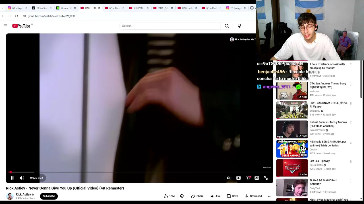Image resolution: width=364 pixels, height=204 pixels.
Task: Open the Rascal Flatts channel link
Action: click(x=316, y=165)
